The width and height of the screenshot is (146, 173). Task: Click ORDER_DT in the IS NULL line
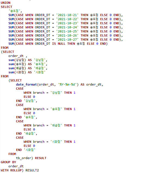pyautogui.click(x=42, y=44)
